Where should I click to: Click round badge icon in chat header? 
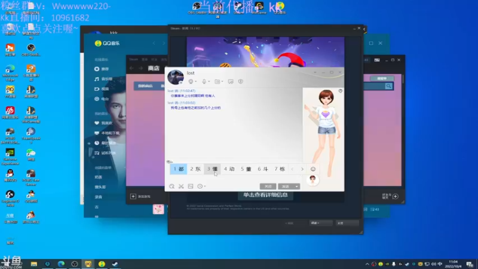(241, 81)
